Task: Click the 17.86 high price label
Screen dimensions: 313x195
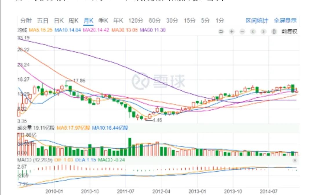Action: click(79, 81)
